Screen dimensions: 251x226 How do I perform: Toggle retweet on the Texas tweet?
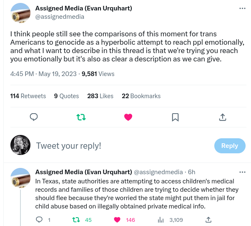(76, 220)
